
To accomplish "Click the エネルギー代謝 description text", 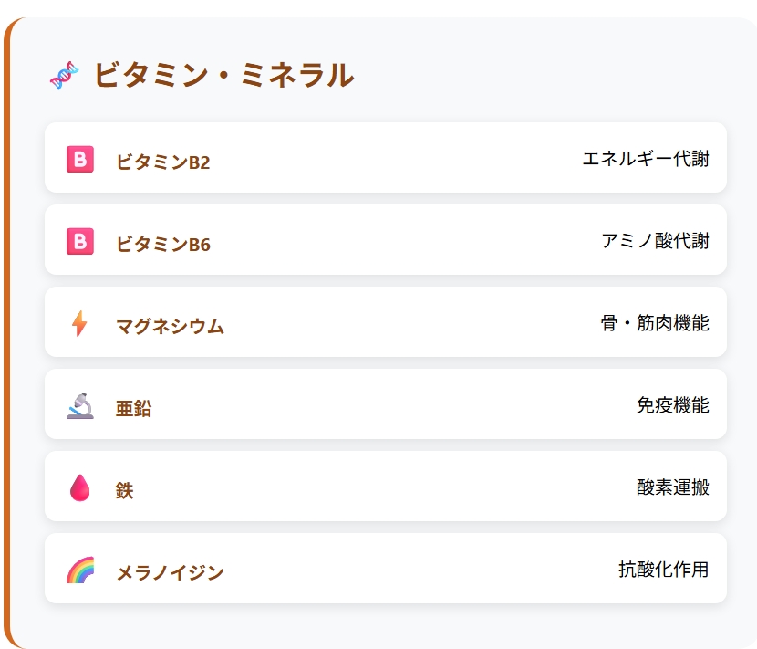I will (646, 159).
